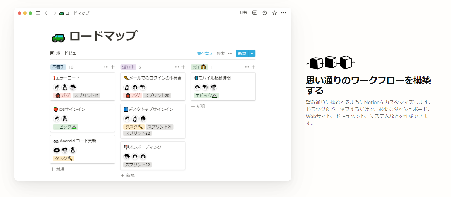The image size is (451, 197).
Task: Click the ロードマップ page title
Action: pyautogui.click(x=103, y=36)
